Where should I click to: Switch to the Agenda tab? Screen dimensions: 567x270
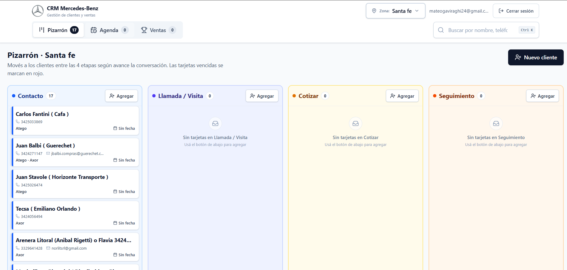click(x=109, y=30)
